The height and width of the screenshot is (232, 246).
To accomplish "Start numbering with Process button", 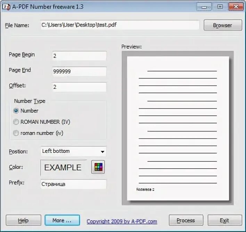I will (x=186, y=220).
